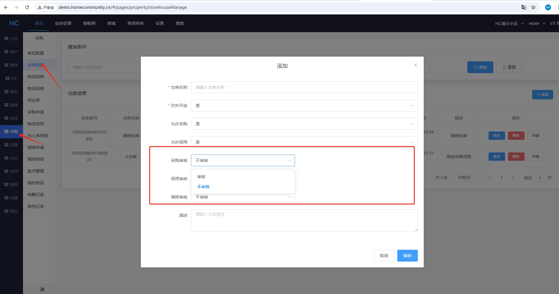Open 报表 in left sidebar
The height and width of the screenshot is (294, 559).
tap(11, 185)
